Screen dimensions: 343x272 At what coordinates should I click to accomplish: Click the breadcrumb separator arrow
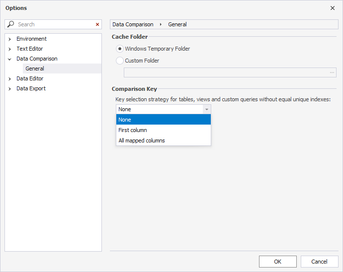click(161, 24)
